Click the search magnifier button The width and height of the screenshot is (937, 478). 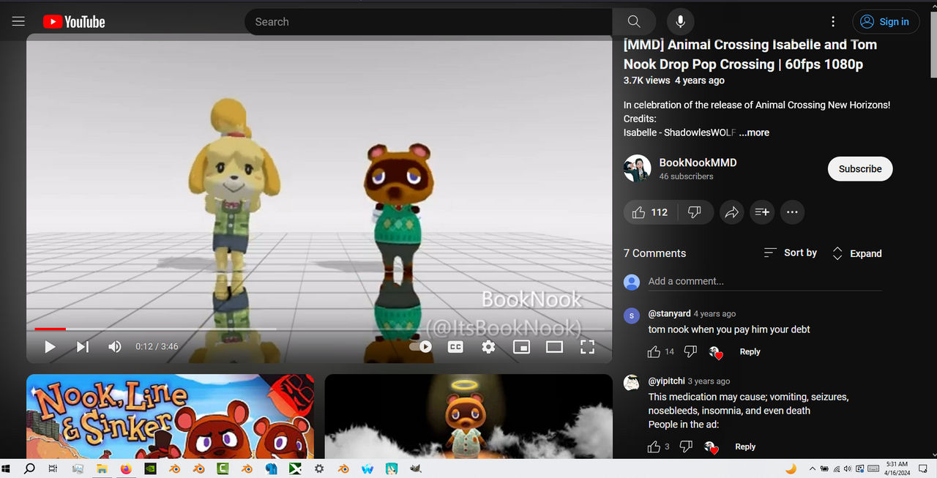pyautogui.click(x=634, y=22)
